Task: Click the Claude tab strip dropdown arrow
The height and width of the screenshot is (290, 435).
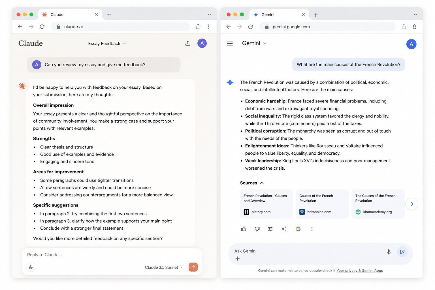Action: click(209, 14)
